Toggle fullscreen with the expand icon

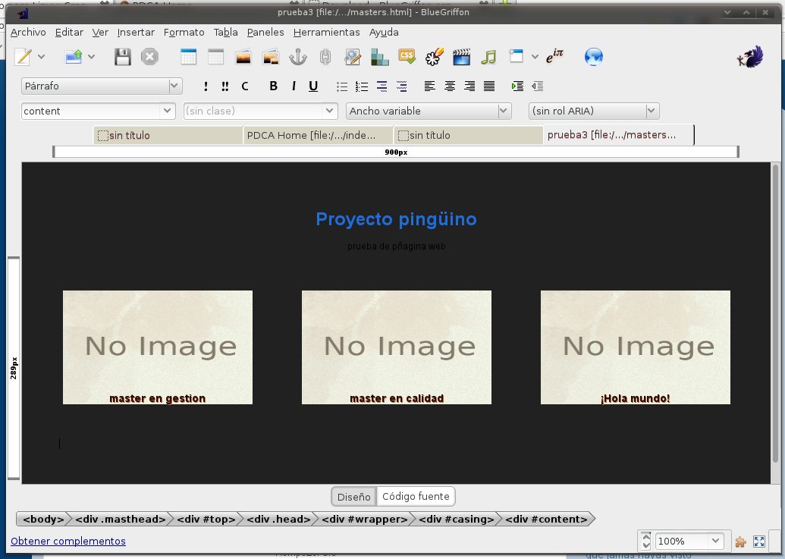[x=759, y=542]
